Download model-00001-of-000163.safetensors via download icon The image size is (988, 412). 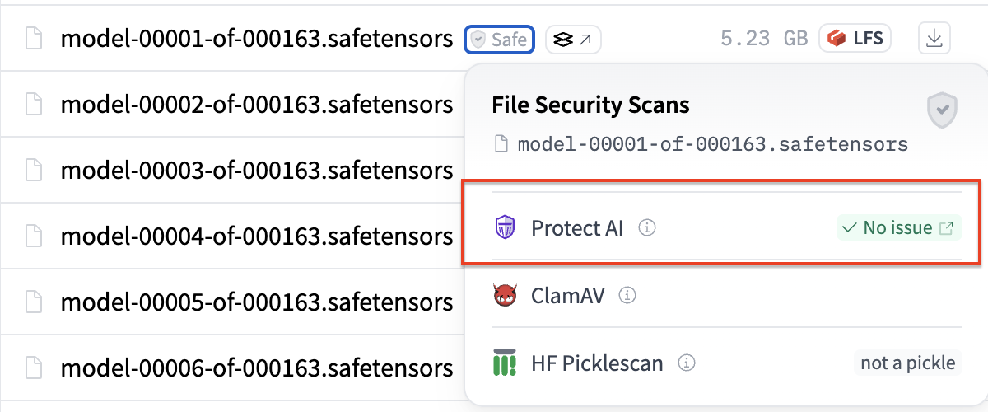934,39
